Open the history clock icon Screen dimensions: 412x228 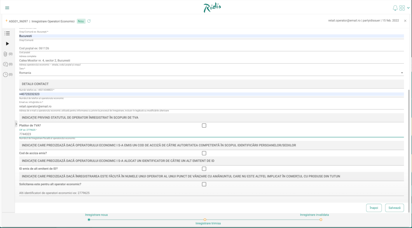[x=5, y=75]
